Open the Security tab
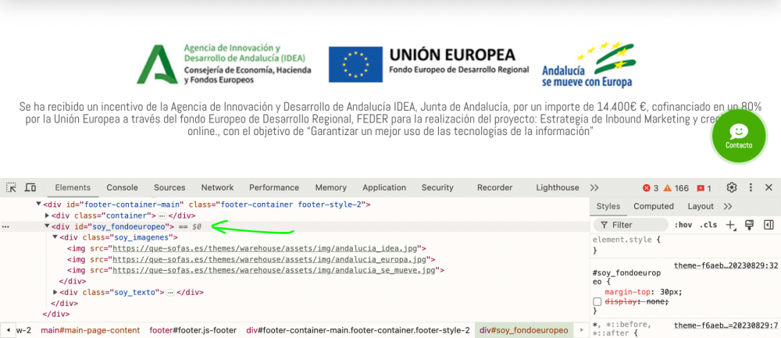 [437, 187]
